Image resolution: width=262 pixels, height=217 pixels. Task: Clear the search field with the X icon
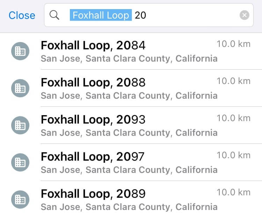(x=245, y=15)
